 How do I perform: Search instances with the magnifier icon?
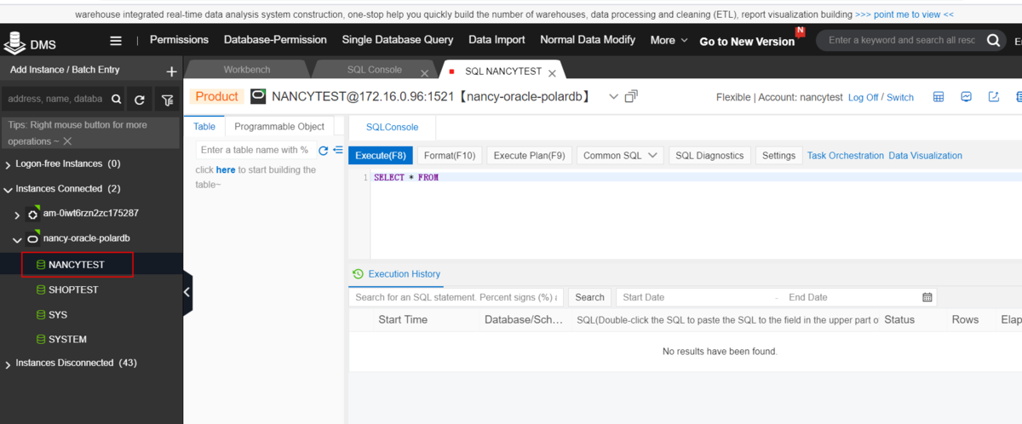click(x=116, y=100)
